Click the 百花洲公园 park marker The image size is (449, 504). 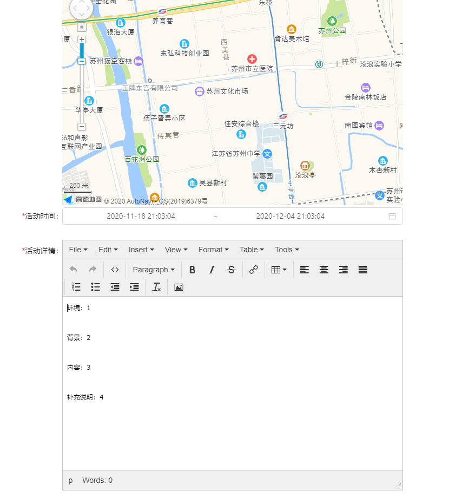pos(142,150)
